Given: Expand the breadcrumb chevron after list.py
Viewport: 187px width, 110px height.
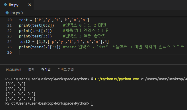Looking at the screenshot, I should coord(22,13).
